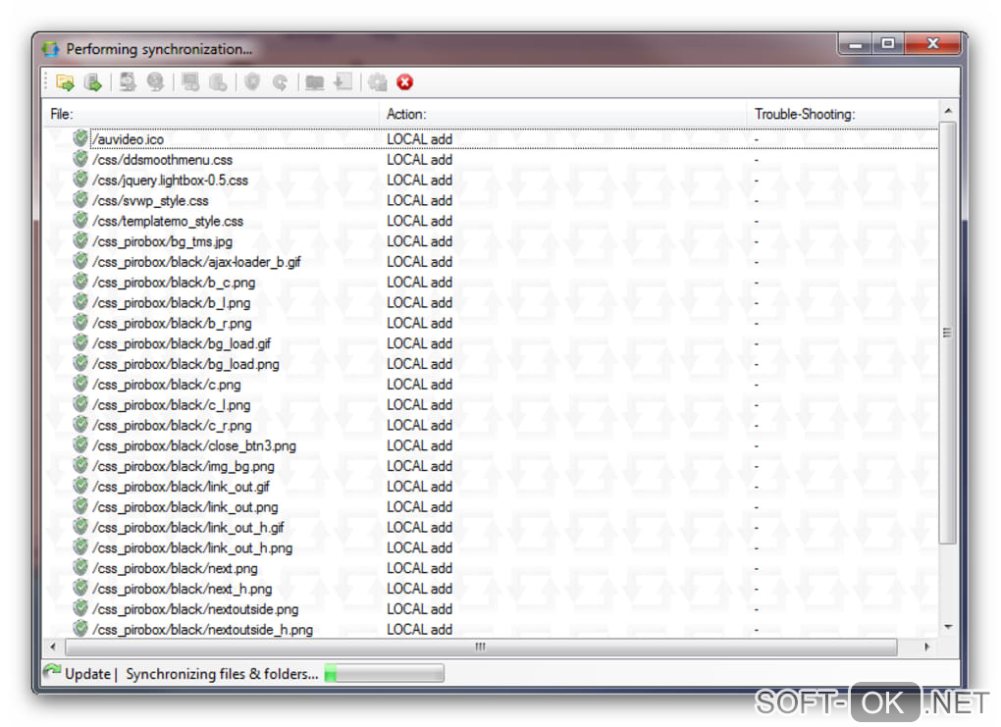
Task: Select the /css_pirobox/black/c_l.png row
Action: click(x=492, y=404)
